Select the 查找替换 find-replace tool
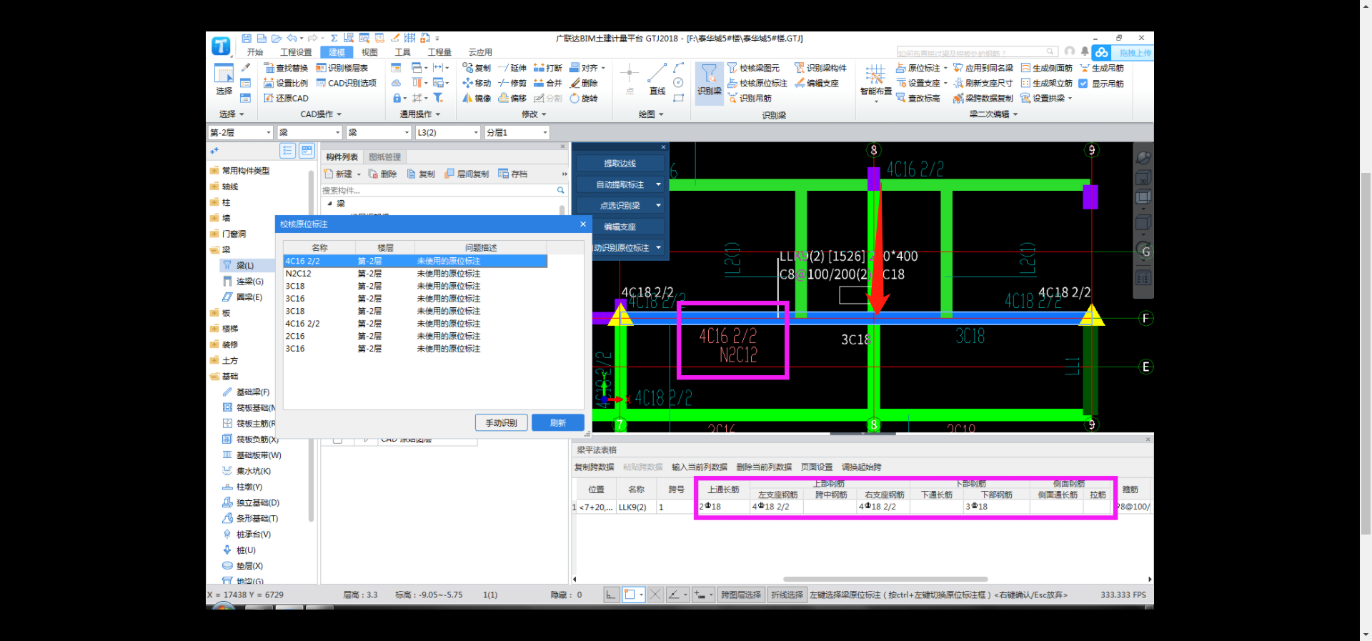Viewport: 1372px width, 641px height. [x=286, y=68]
